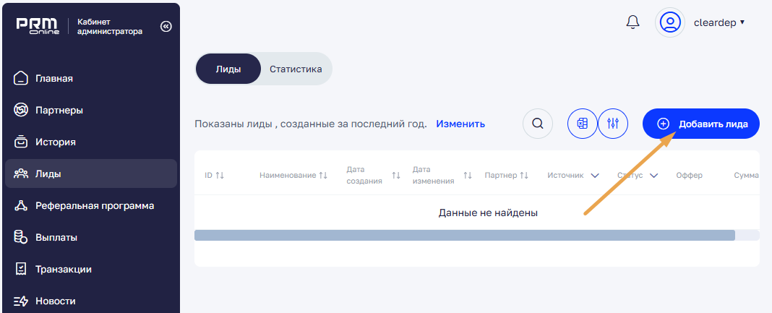Click the Изменить link

[x=460, y=124]
